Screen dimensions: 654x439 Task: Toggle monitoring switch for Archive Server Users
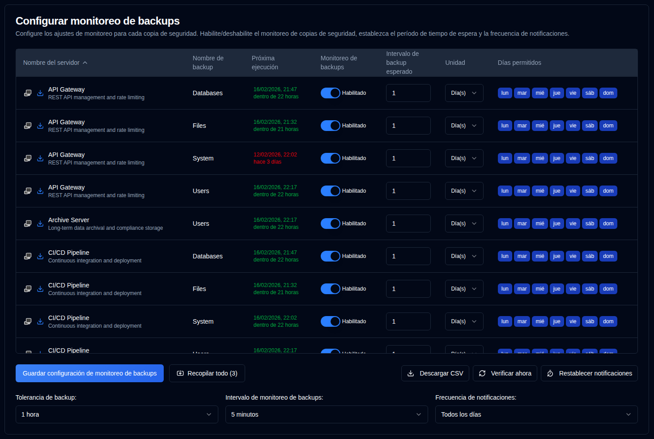[x=330, y=224]
